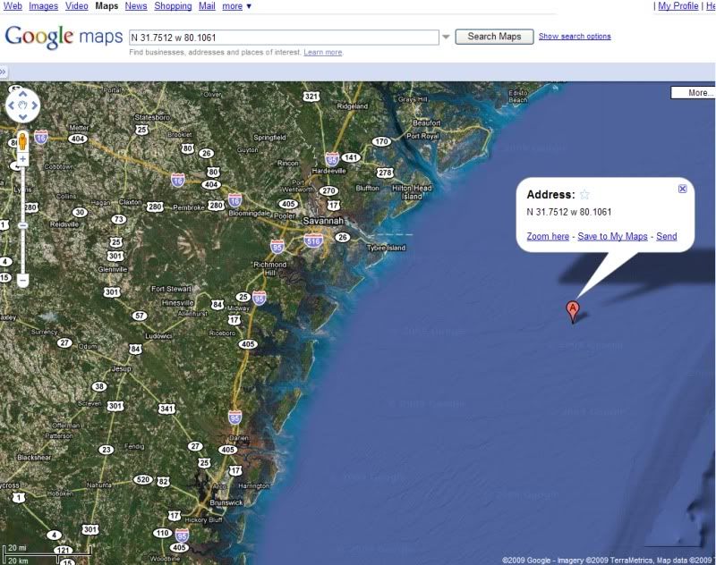
Task: Zoom out with the minus button
Action: (x=23, y=280)
